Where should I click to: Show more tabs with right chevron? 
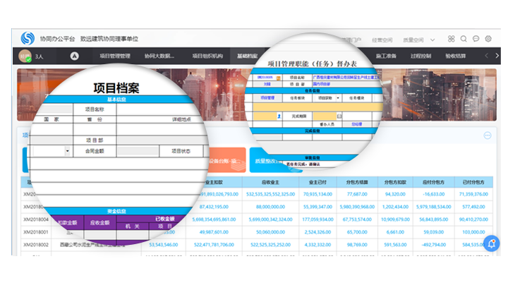coord(497,56)
